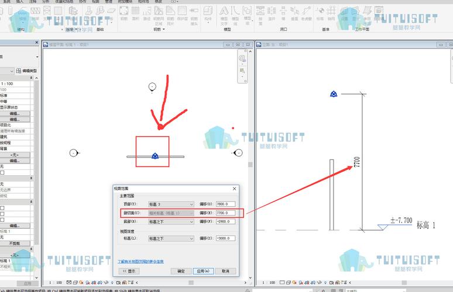This screenshot has width=453, height=292.
Task: Open the Properties type selector dropdown
Action: pyautogui.click(x=37, y=57)
